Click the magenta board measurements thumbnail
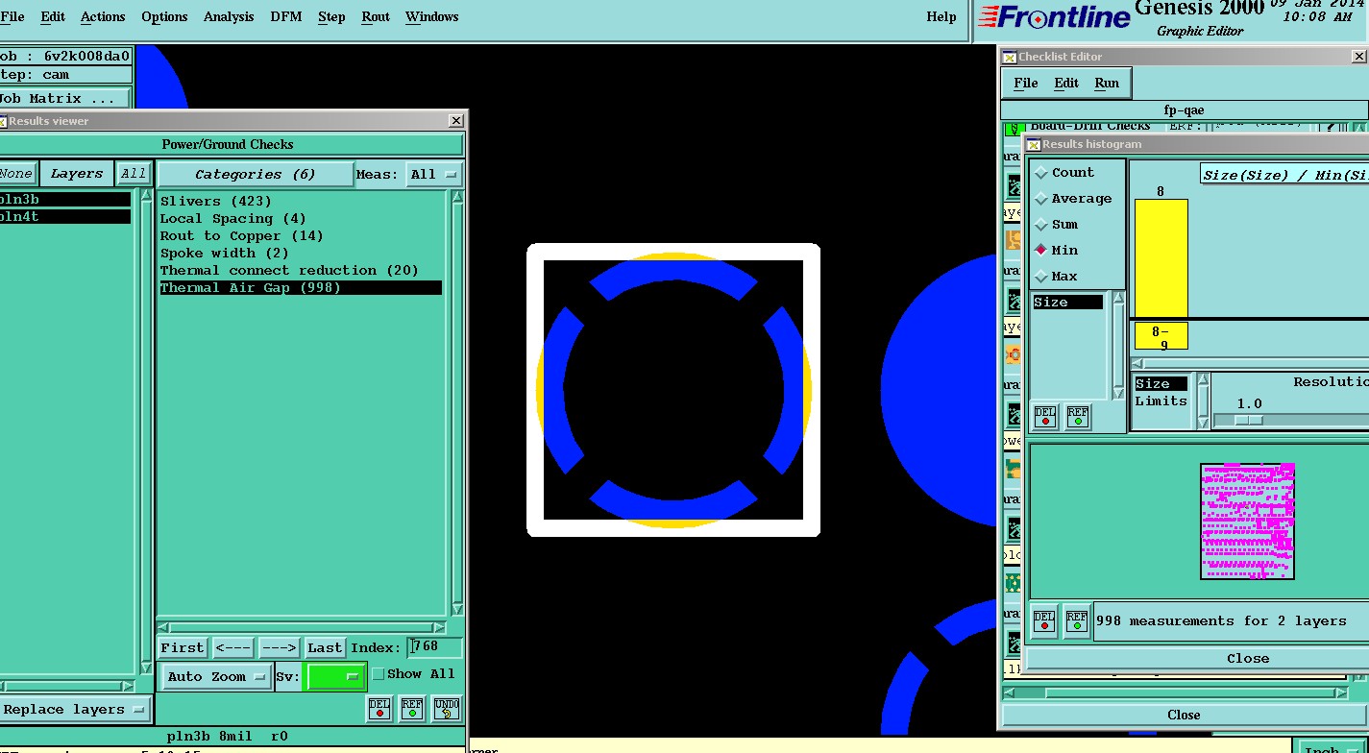Screen dimensions: 1369x753 1247,522
